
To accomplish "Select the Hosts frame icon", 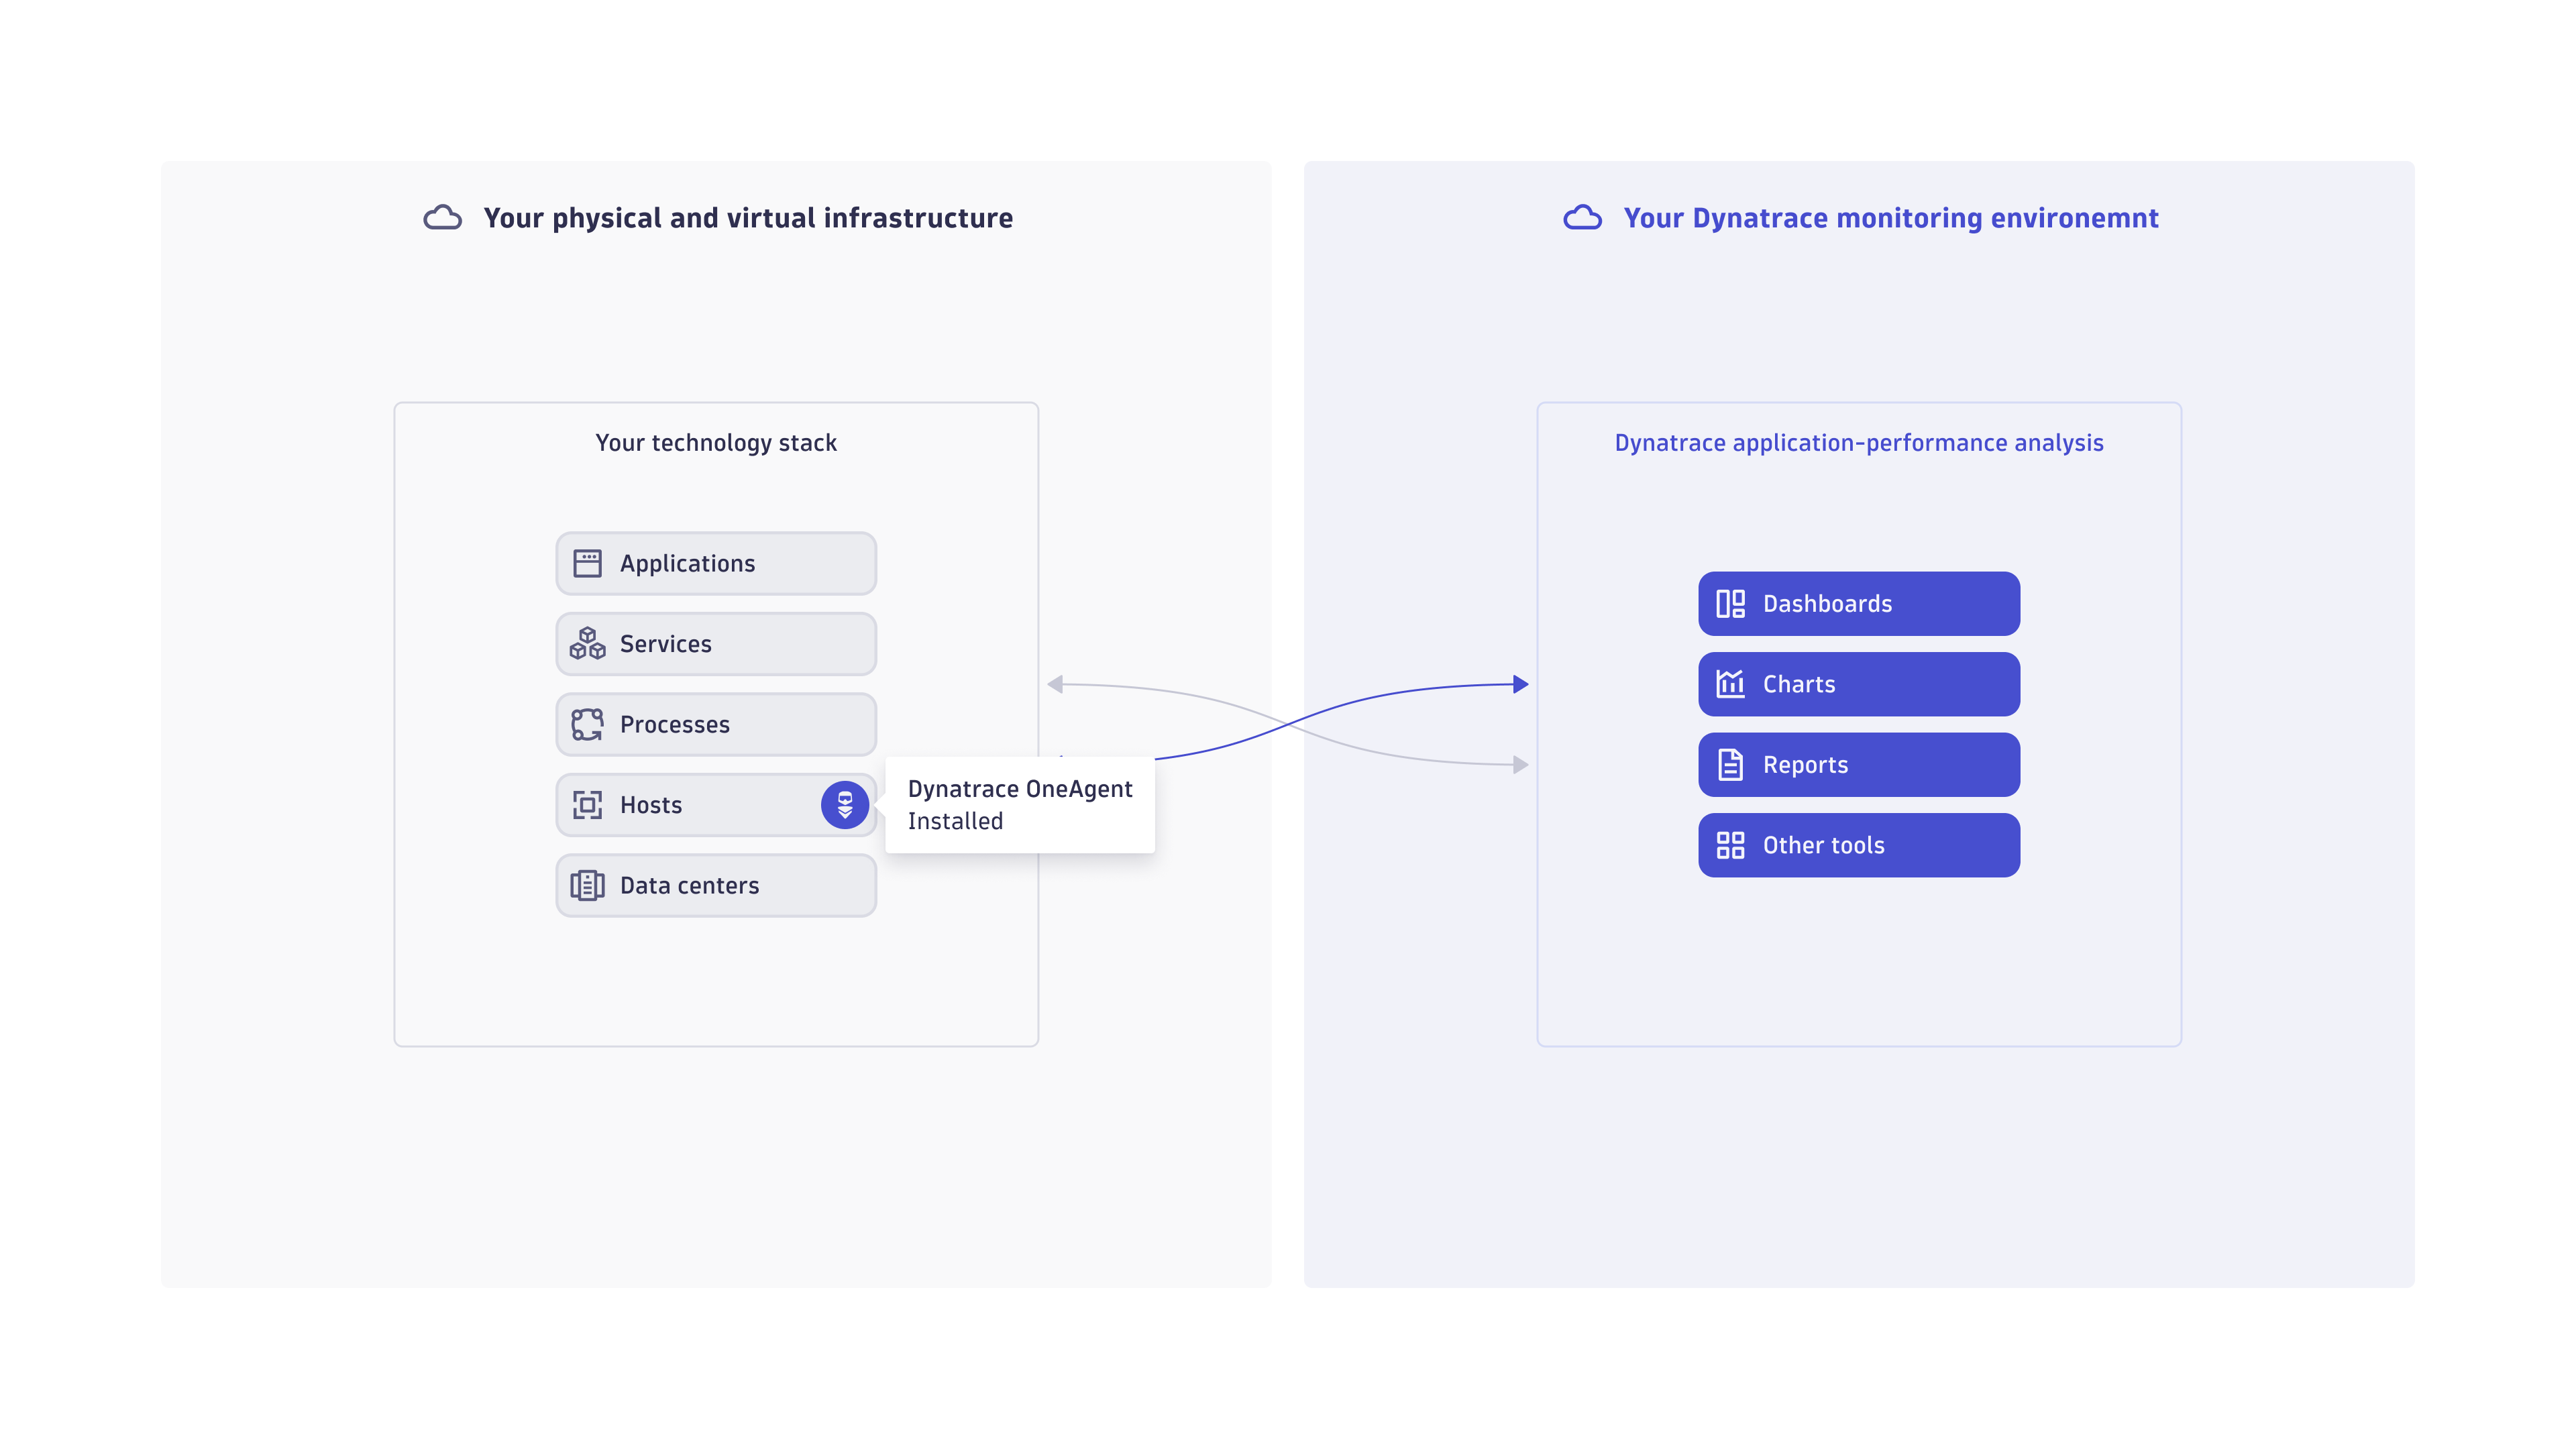I will [589, 804].
